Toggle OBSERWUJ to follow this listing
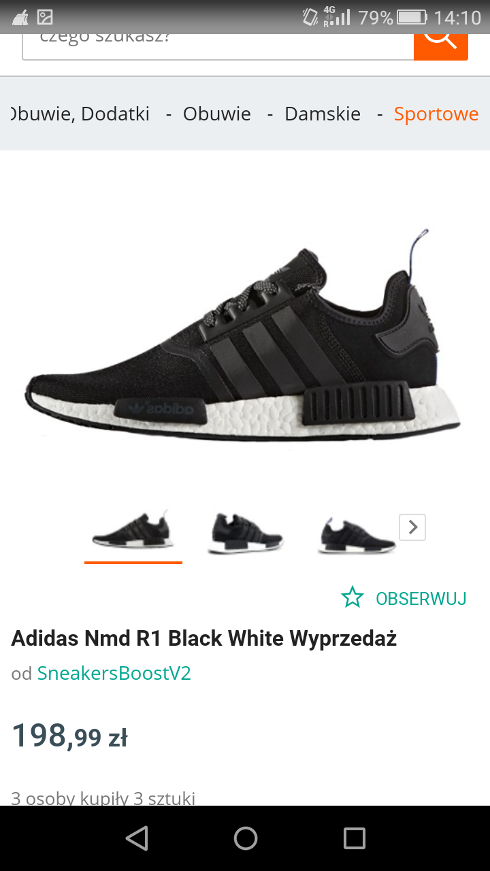Screen dimensions: 490x871 click(x=421, y=599)
